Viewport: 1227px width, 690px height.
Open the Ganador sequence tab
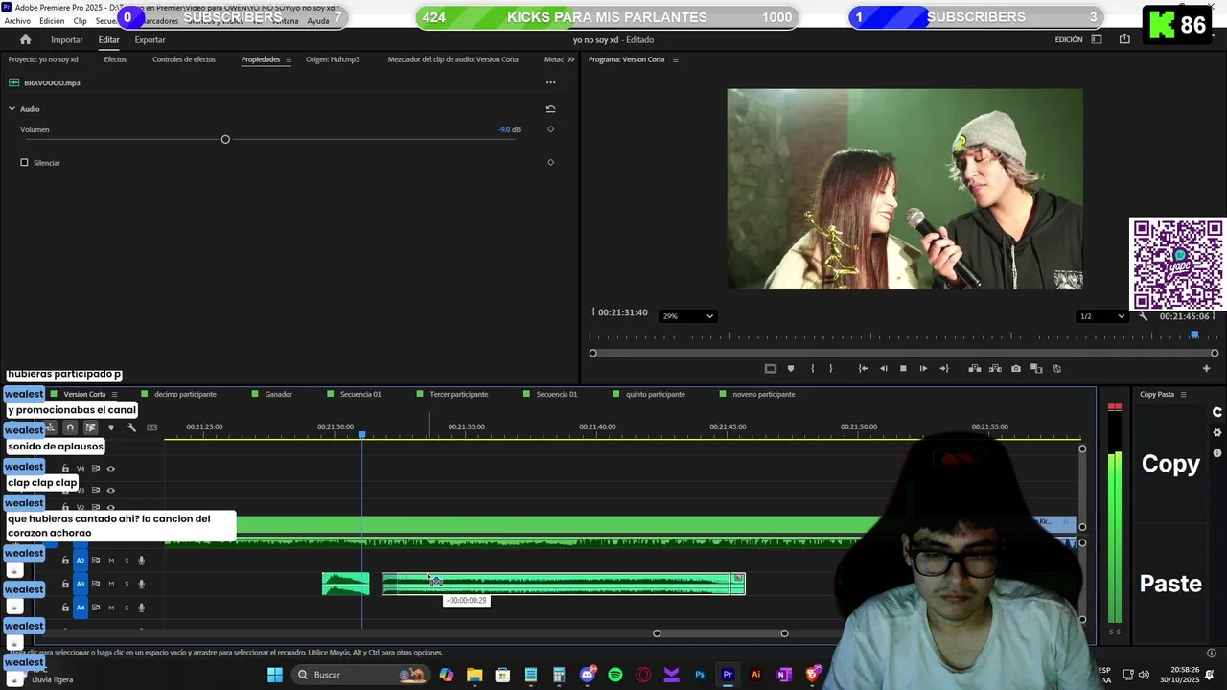tap(278, 394)
